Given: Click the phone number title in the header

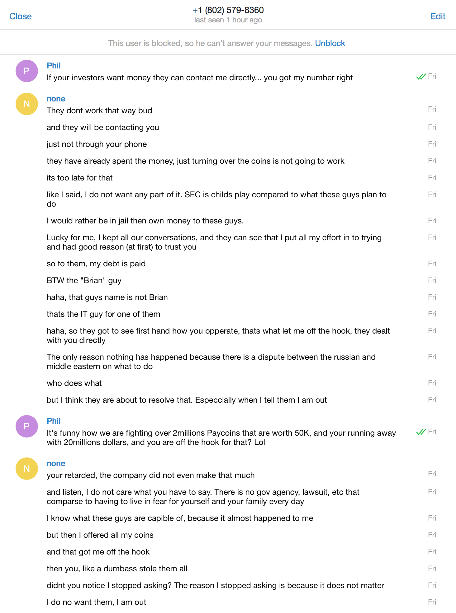Looking at the screenshot, I should (228, 10).
